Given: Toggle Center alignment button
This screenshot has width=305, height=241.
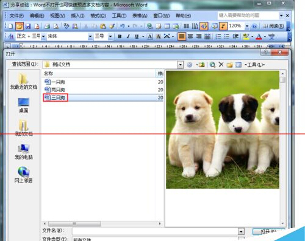Looking at the screenshot, I should [190, 37].
